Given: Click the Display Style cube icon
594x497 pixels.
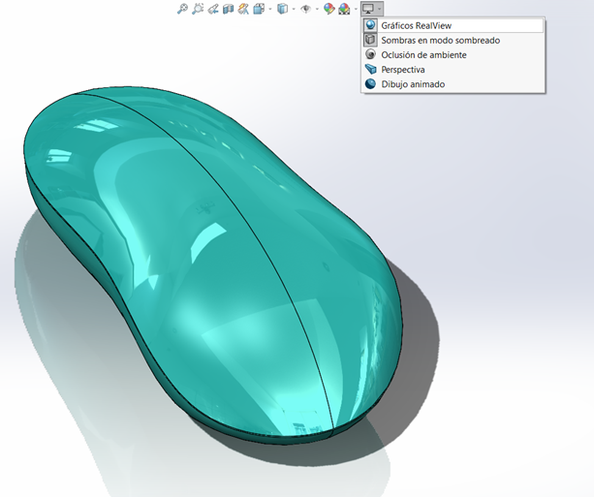Looking at the screenshot, I should click(282, 9).
